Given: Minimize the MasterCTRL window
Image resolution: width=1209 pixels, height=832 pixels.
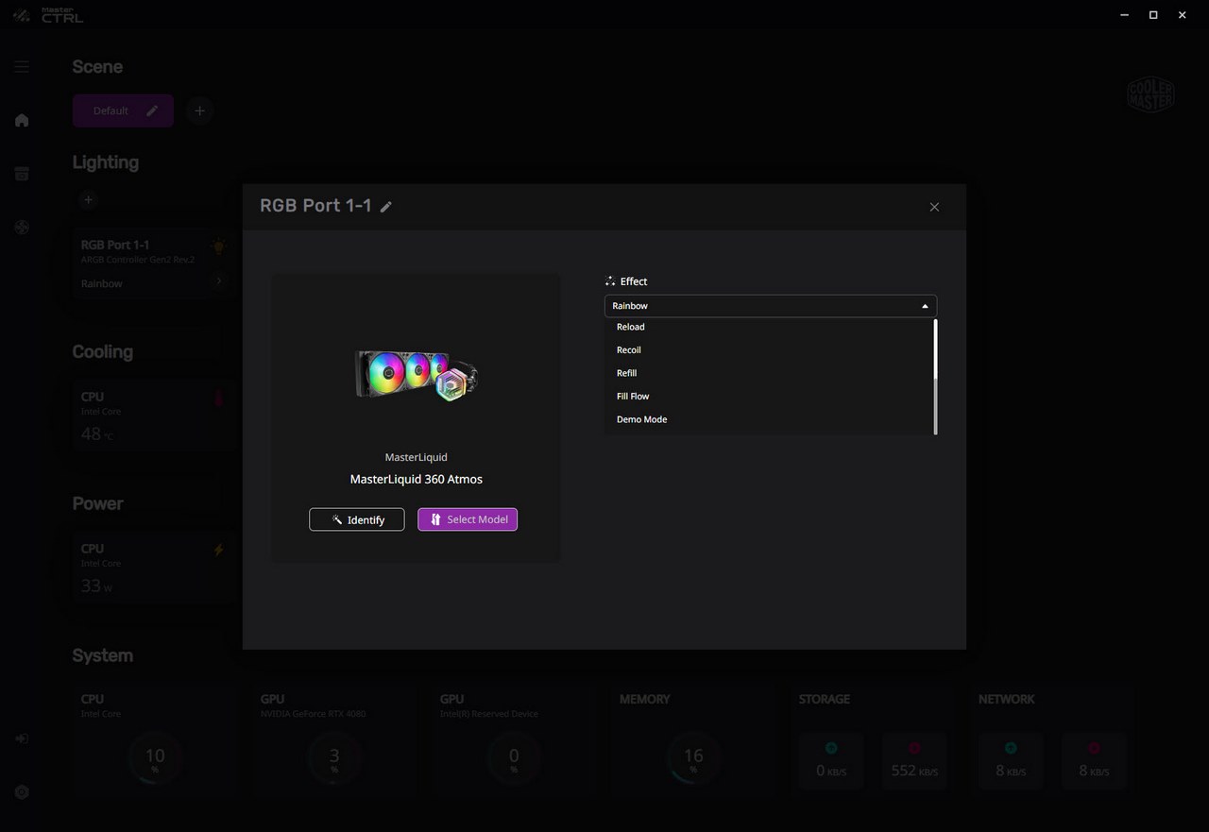Looking at the screenshot, I should pos(1124,15).
